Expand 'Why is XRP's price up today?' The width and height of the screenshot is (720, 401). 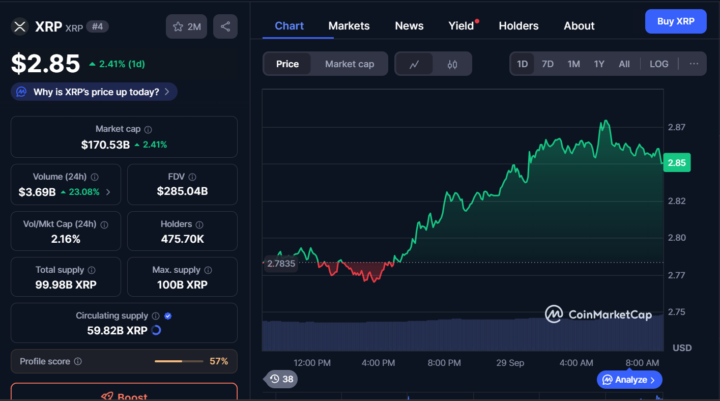click(94, 92)
